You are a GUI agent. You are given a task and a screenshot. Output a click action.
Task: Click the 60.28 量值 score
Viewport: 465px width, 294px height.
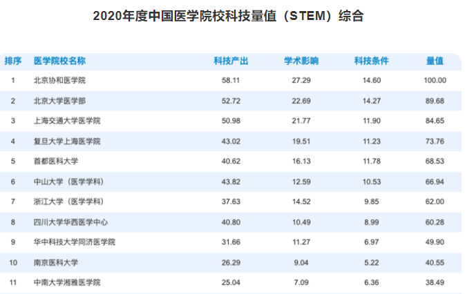click(435, 222)
